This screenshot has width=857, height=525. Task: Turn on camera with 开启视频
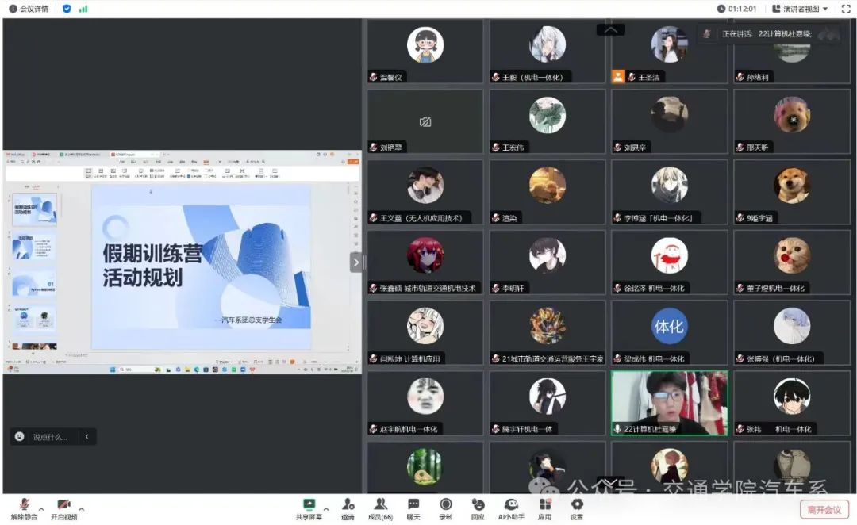pos(63,508)
